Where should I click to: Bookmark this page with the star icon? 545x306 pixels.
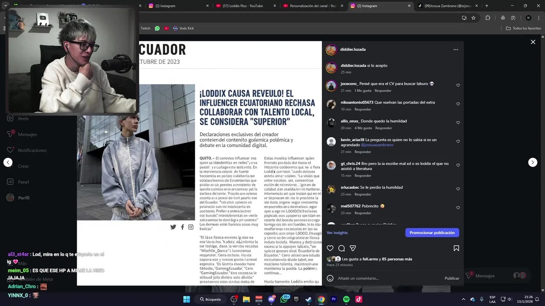(473, 18)
